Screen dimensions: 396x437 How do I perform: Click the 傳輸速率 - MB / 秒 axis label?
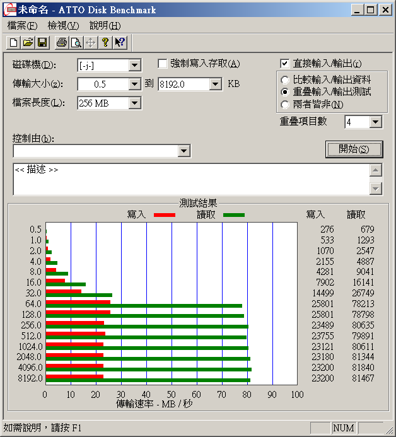(x=154, y=404)
